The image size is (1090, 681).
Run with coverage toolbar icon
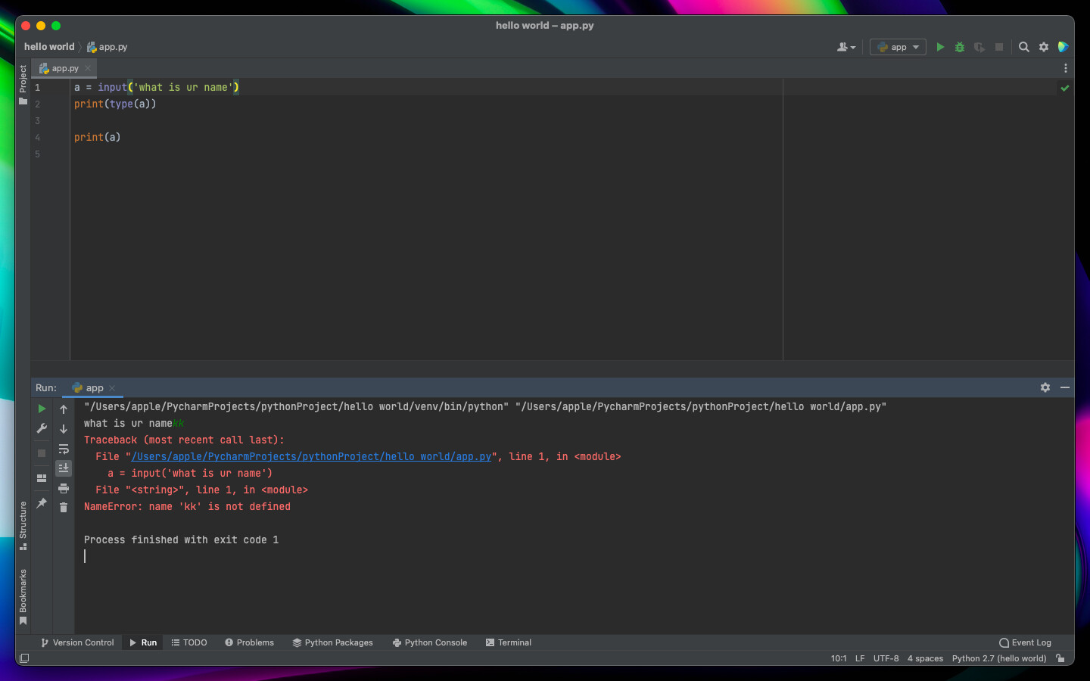[x=979, y=47]
